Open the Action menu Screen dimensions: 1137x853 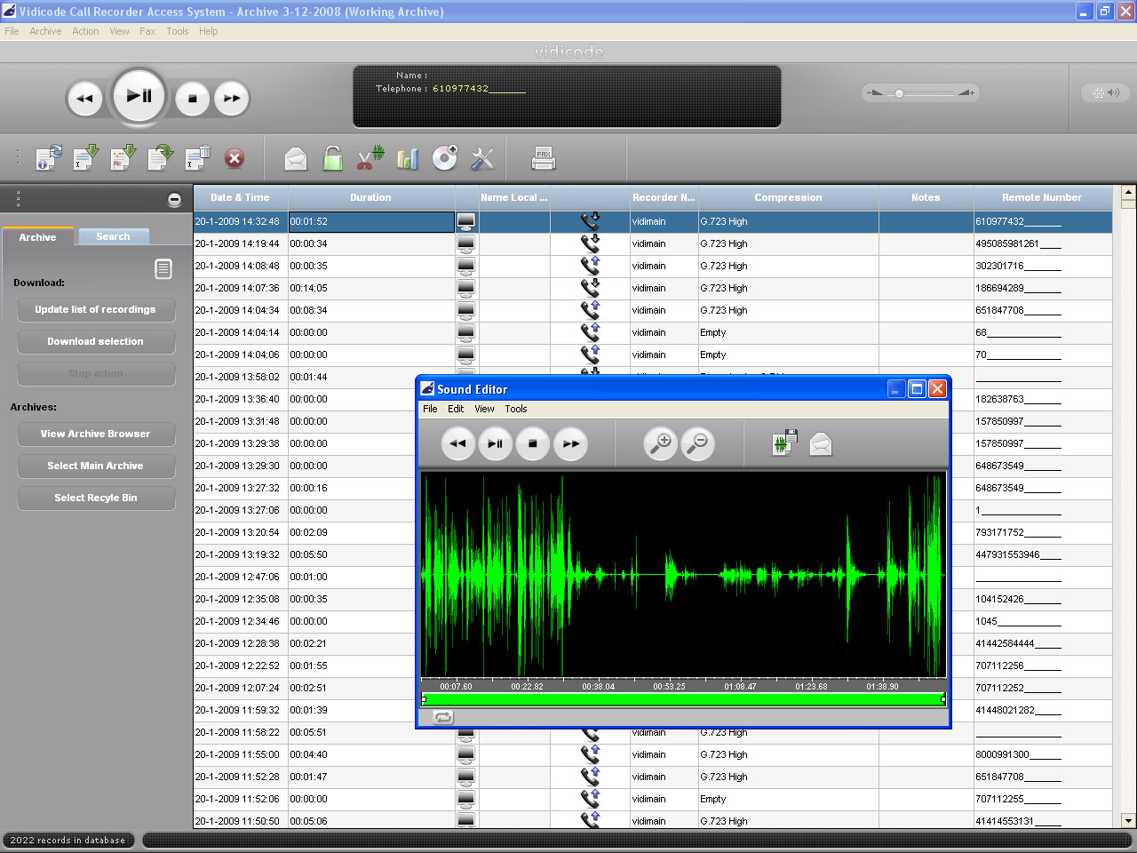click(85, 31)
